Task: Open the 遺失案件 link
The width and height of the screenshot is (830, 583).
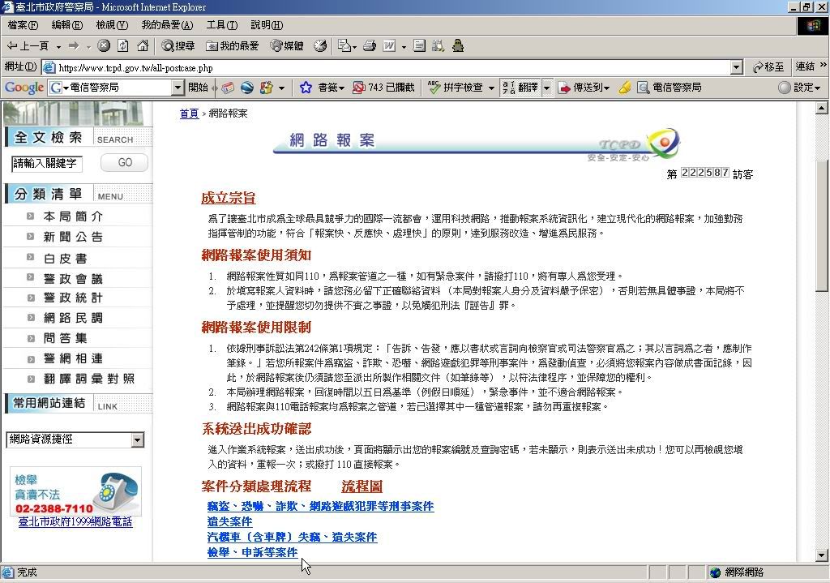Action: [229, 521]
